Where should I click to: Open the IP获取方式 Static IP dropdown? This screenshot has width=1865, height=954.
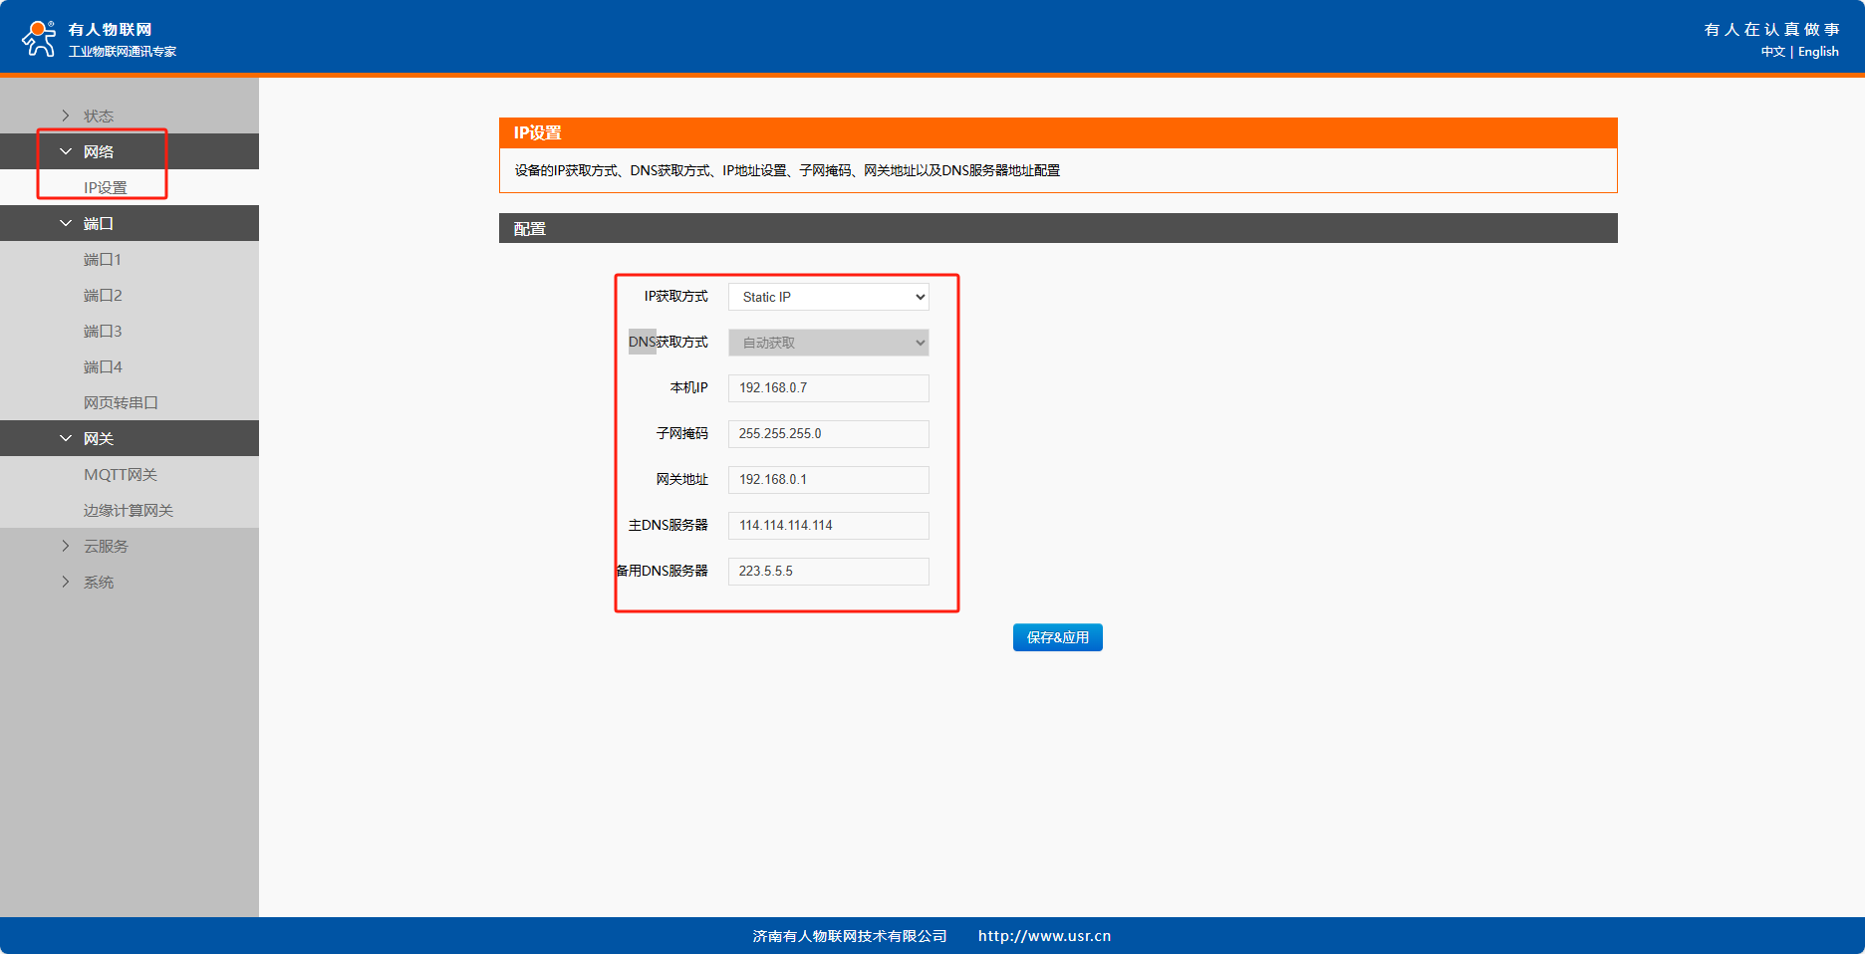[x=828, y=297]
